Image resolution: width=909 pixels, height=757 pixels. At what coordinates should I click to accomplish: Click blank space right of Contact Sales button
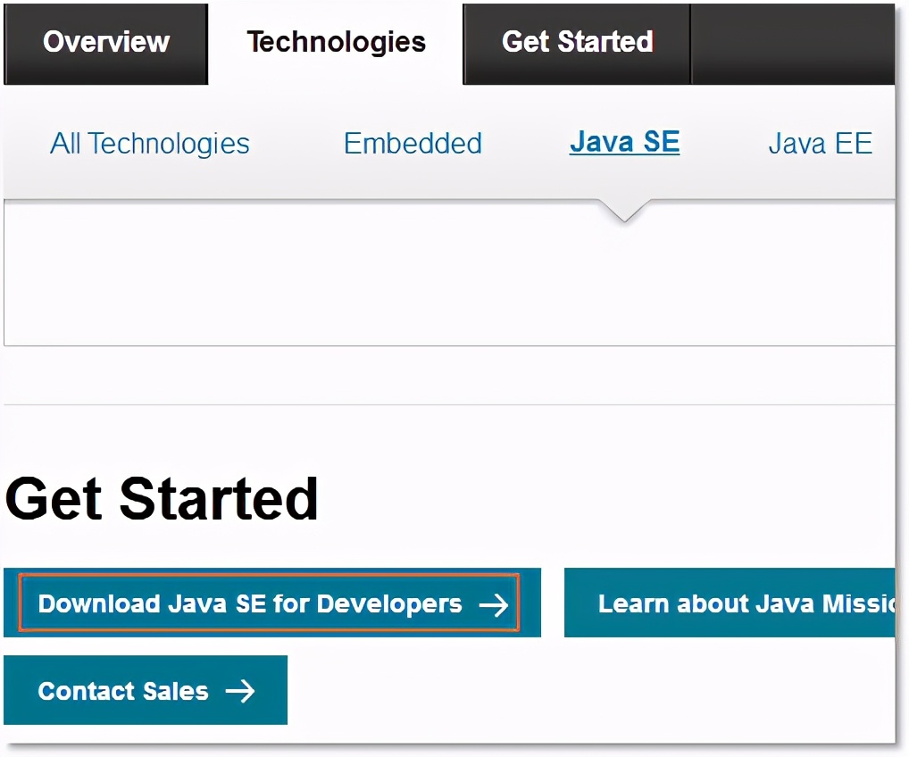(580, 691)
